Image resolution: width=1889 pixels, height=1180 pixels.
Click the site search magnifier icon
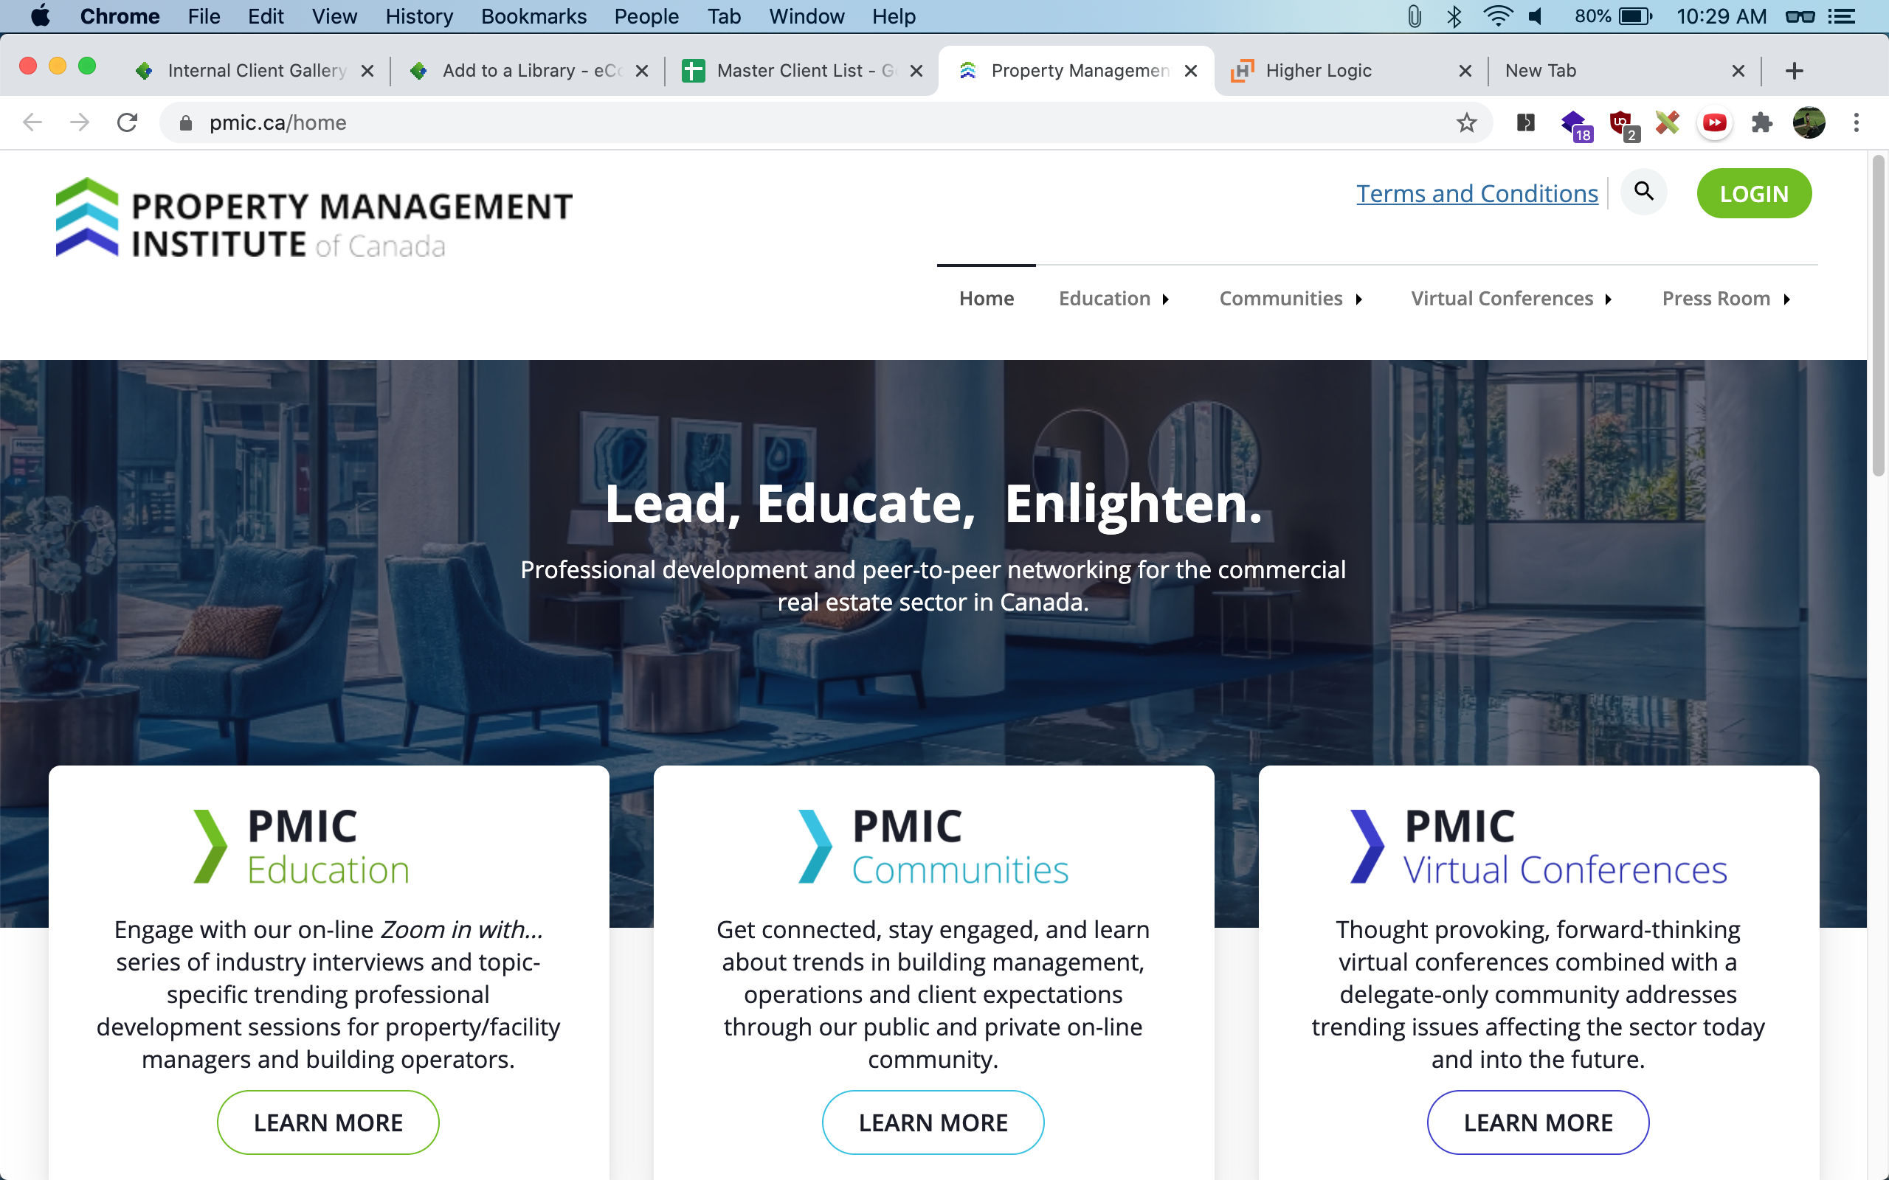(1643, 192)
